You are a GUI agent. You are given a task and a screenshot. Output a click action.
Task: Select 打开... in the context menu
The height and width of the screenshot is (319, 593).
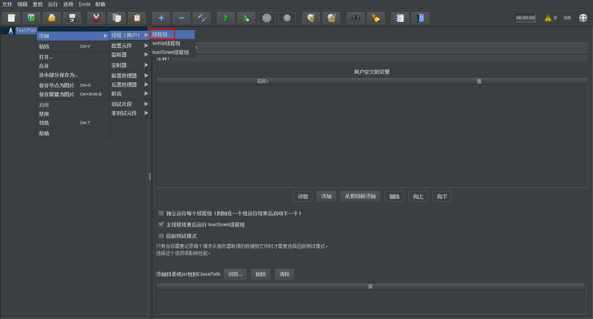(x=73, y=57)
